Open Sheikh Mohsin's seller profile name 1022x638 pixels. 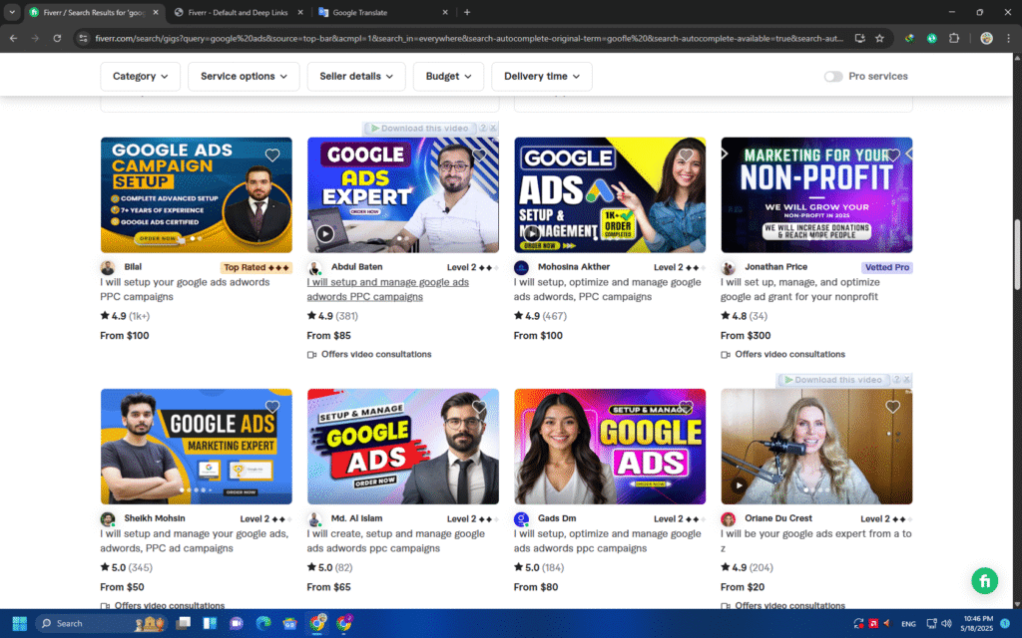tap(155, 518)
